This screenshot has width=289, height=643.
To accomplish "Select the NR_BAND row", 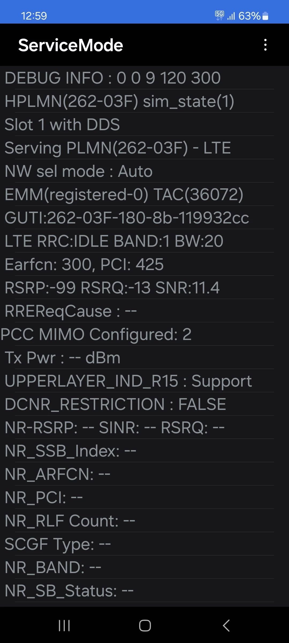I will click(144, 567).
